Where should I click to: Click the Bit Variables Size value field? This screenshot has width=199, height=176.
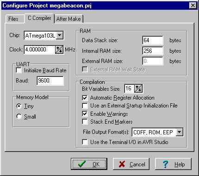[130, 88]
